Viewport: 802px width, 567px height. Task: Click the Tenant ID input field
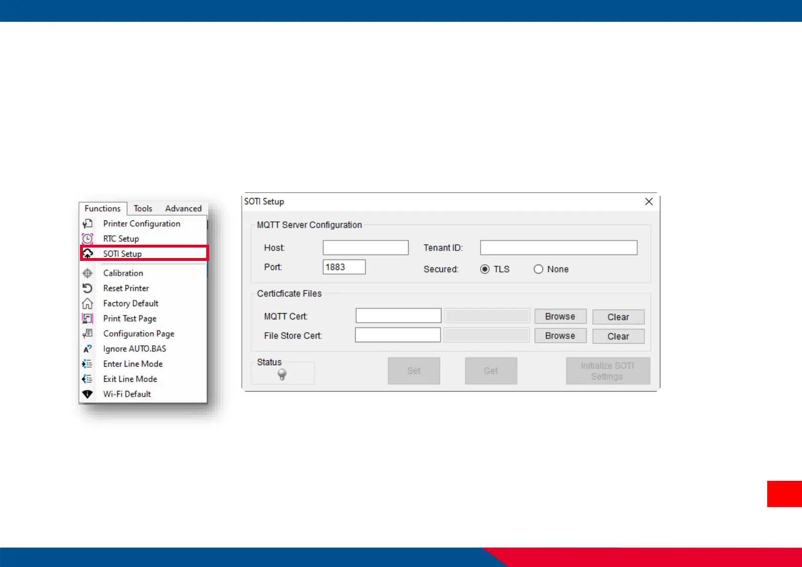(559, 248)
